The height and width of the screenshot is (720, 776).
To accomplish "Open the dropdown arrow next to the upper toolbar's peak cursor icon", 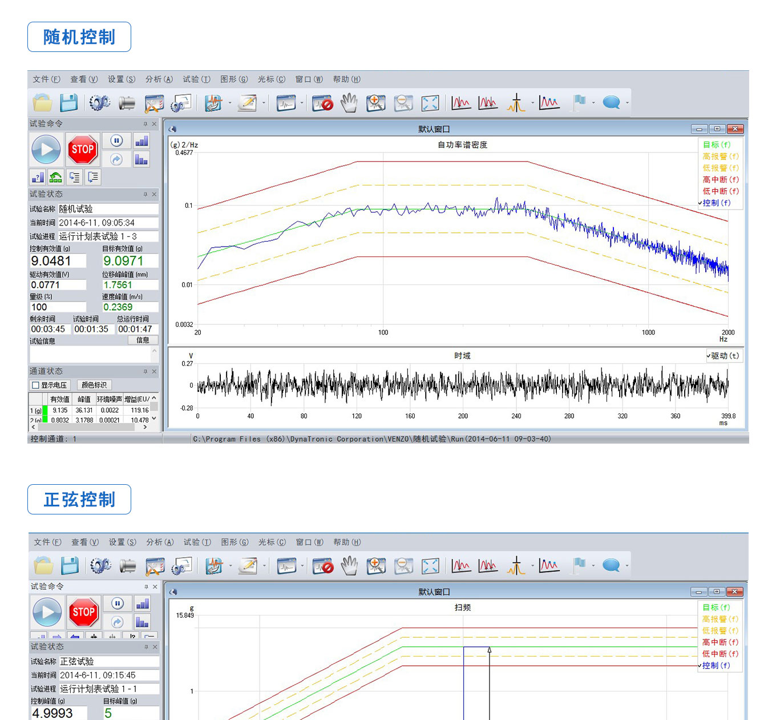I will pos(532,103).
